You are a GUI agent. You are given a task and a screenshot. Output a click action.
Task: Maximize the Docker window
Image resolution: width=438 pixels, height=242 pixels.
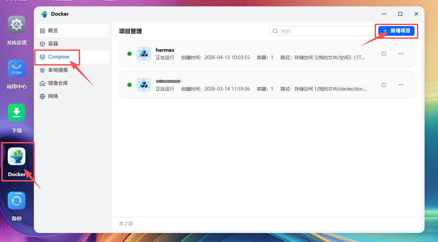[400, 14]
